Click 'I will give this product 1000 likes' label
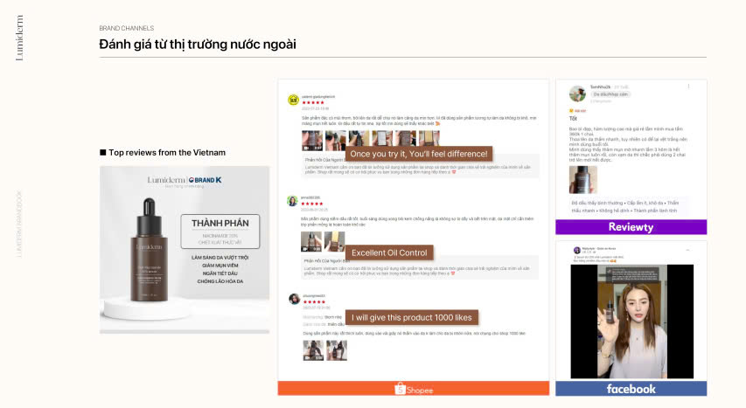Viewport: 746px width, 408px height. point(412,318)
